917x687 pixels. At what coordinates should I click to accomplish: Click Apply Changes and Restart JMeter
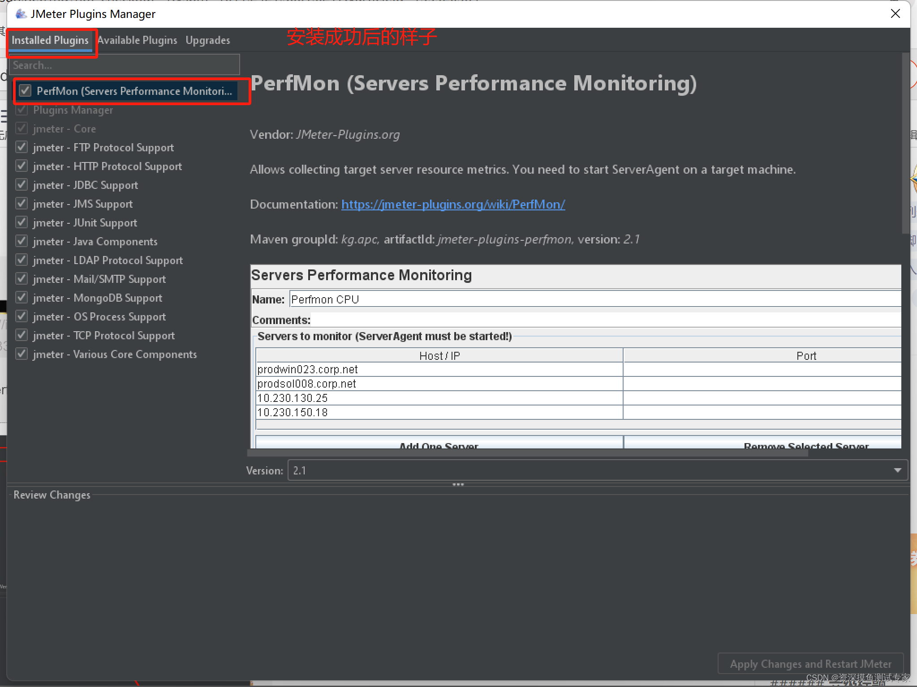(x=810, y=664)
